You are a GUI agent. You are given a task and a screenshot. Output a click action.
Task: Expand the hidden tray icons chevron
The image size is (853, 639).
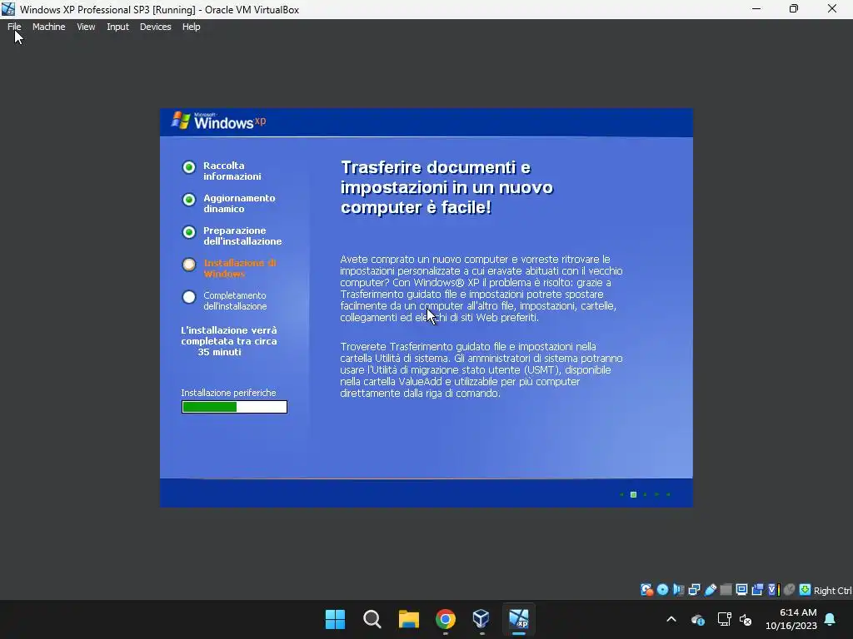671,619
